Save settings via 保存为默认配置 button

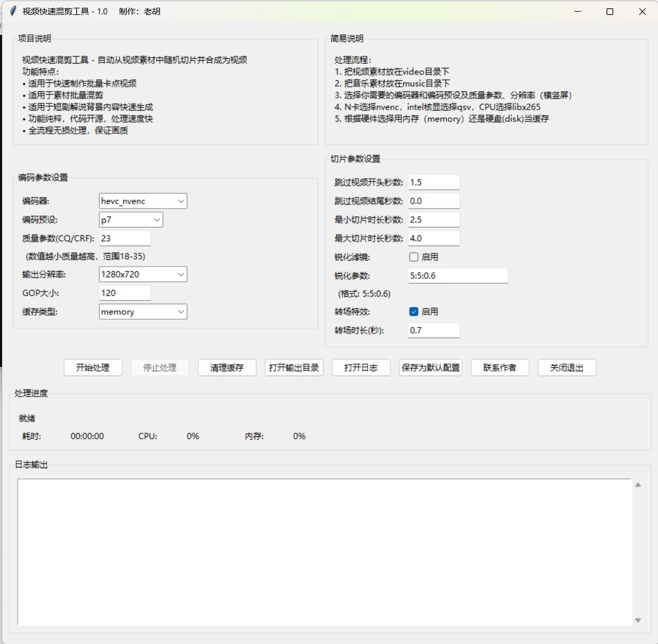[431, 368]
